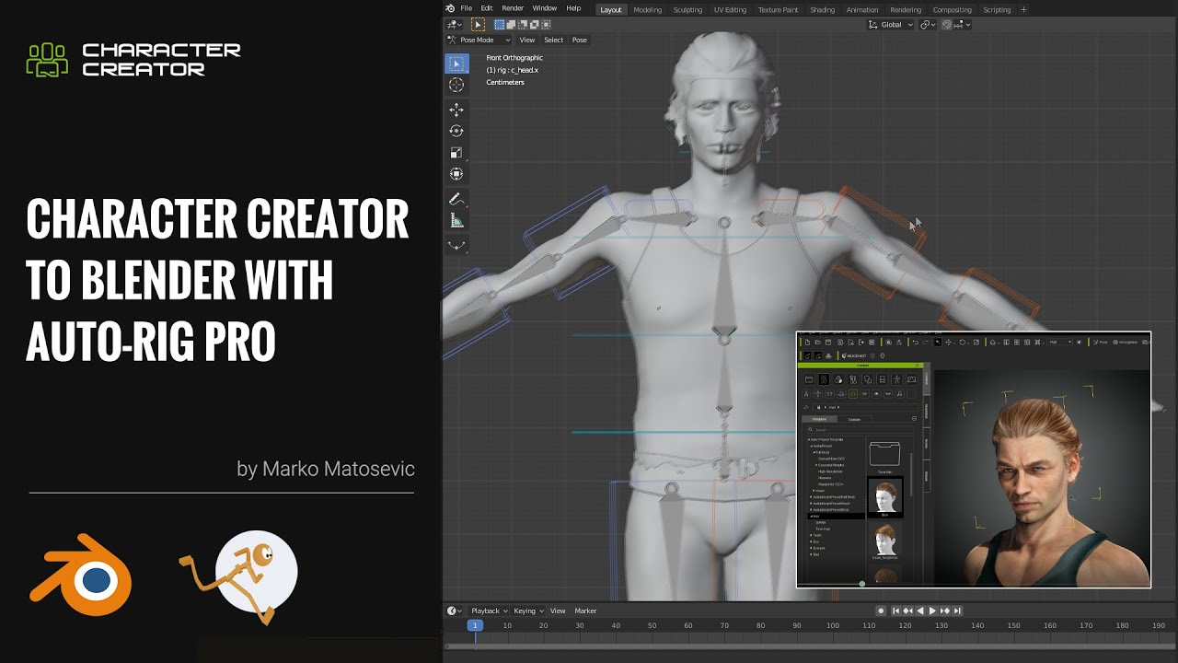The image size is (1178, 663).
Task: Select the 3D Cursor tool
Action: coord(456,85)
